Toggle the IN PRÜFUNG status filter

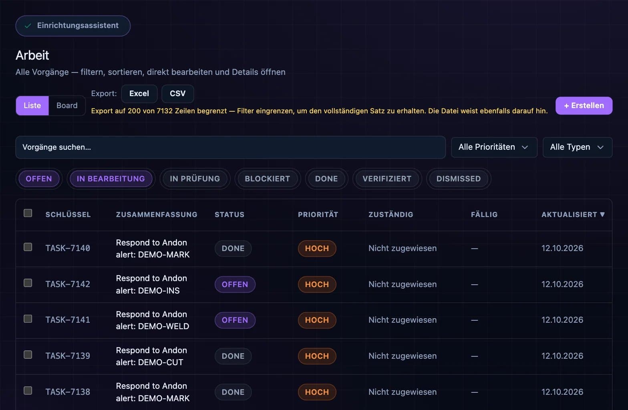pos(195,179)
